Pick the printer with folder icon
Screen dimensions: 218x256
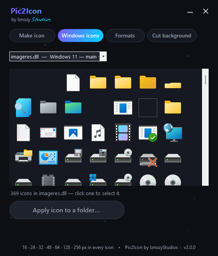point(24,156)
